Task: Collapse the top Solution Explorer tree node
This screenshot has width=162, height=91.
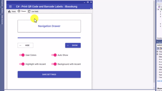Action: (x=158, y=9)
